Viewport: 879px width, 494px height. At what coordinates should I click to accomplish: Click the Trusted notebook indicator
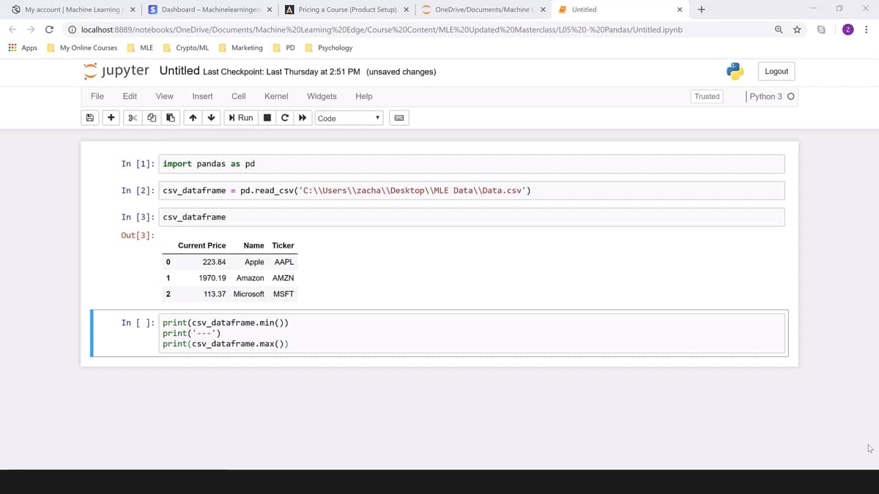(707, 96)
